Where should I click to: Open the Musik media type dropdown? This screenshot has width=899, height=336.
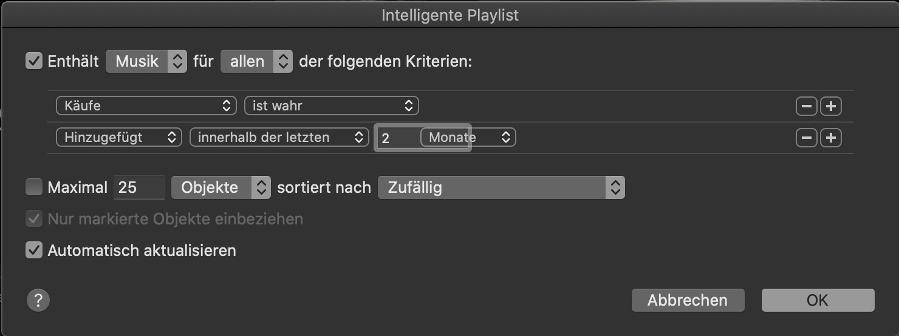(x=146, y=61)
